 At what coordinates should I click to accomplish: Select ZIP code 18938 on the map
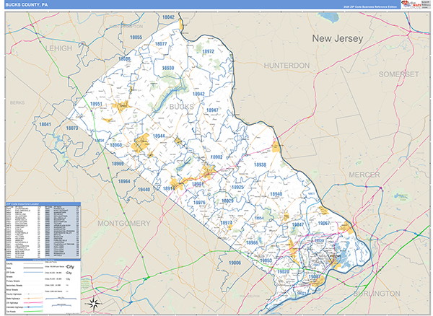(x=260, y=164)
